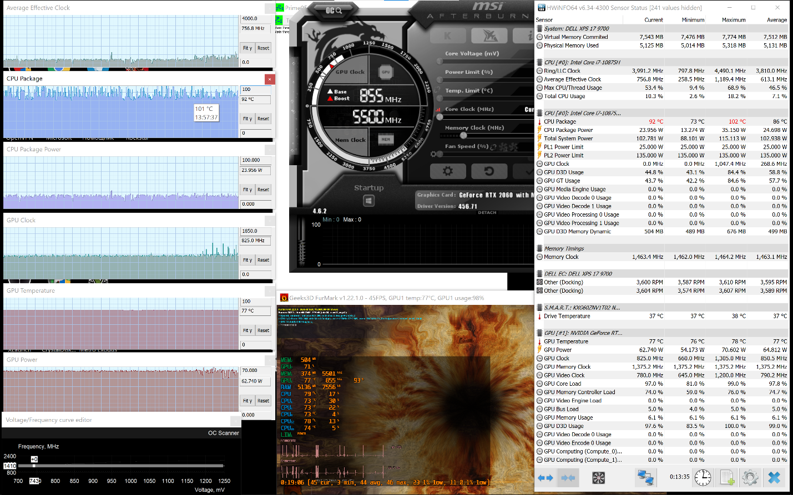The width and height of the screenshot is (793, 495).
Task: Toggle Afterburner Startup Windows icon
Action: click(x=369, y=201)
